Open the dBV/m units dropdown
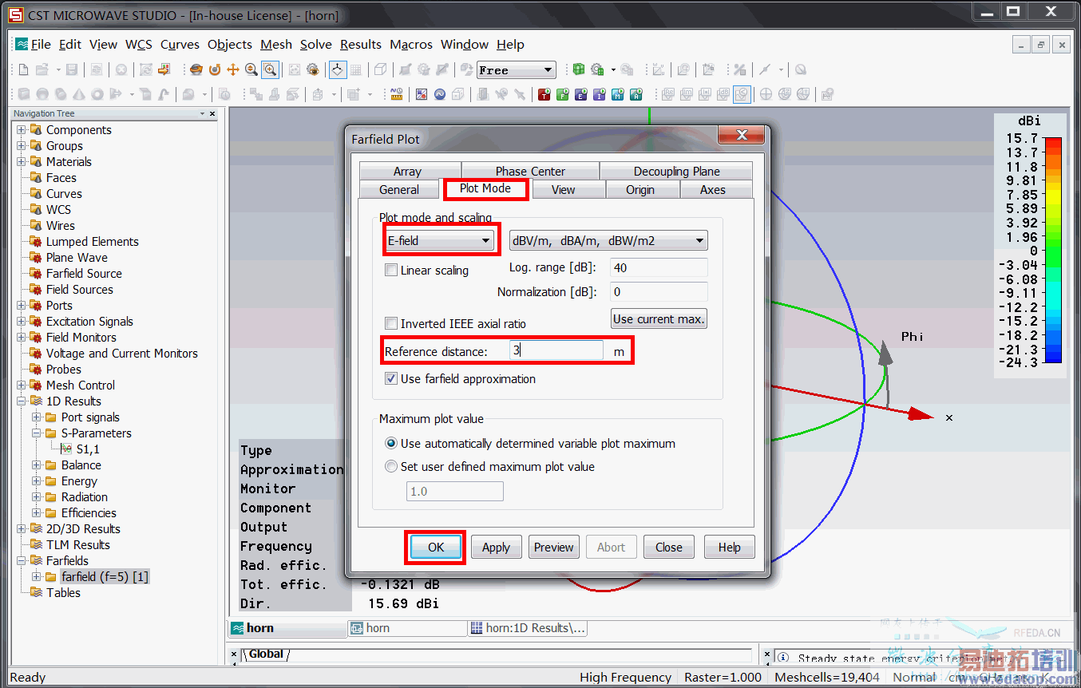 tap(608, 240)
